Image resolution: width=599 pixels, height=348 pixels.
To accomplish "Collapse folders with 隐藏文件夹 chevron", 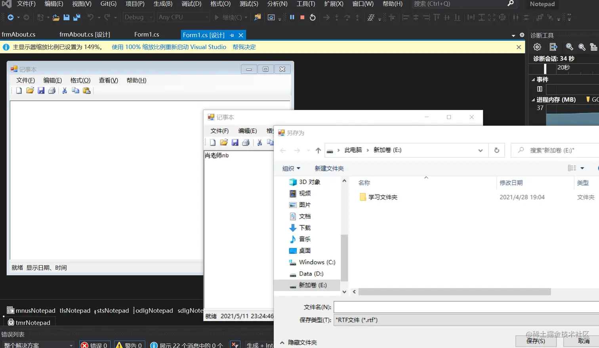I will click(282, 342).
